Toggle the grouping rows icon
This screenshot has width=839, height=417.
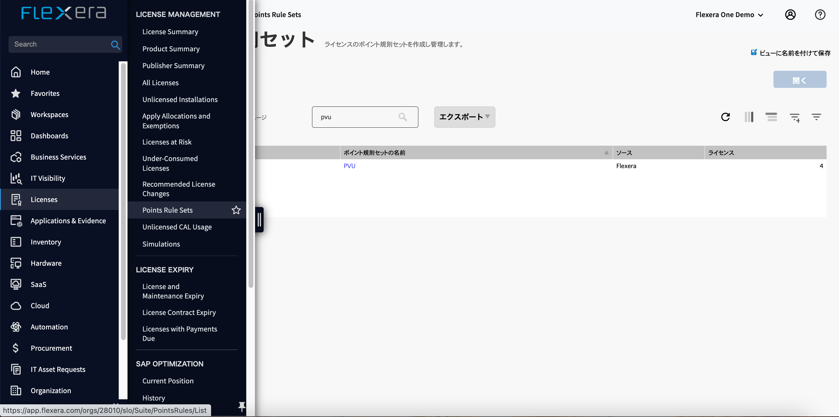771,117
